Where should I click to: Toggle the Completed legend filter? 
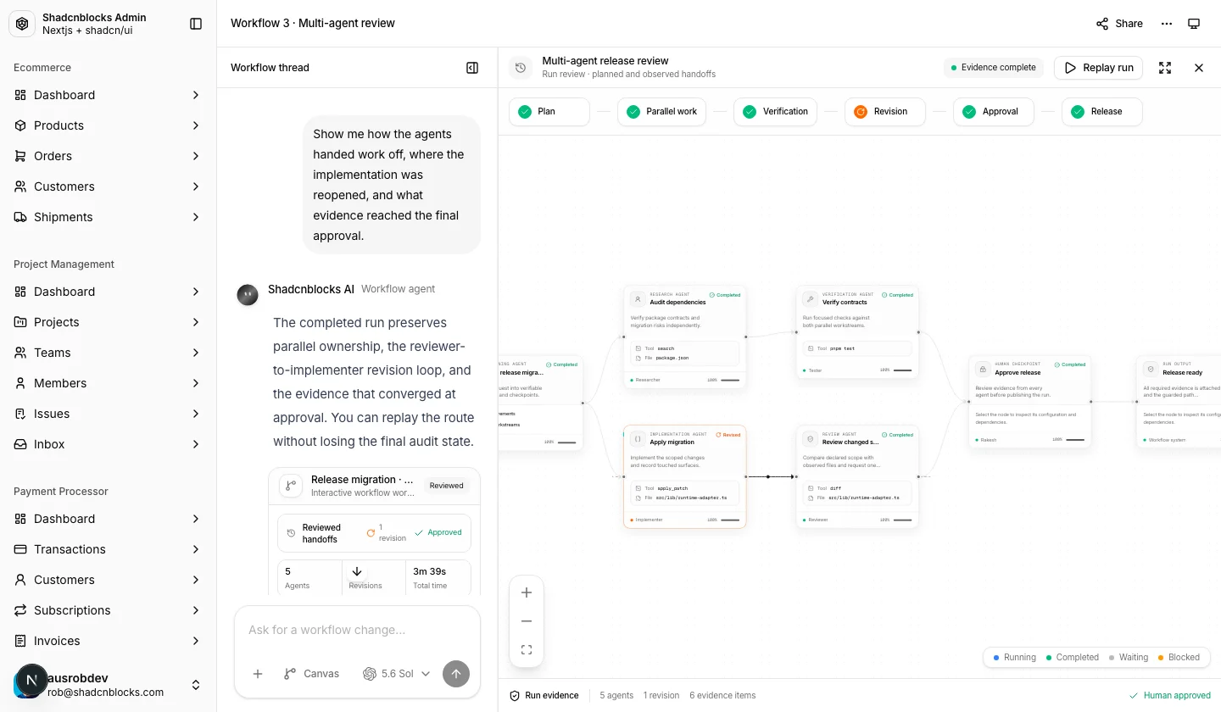tap(1073, 657)
